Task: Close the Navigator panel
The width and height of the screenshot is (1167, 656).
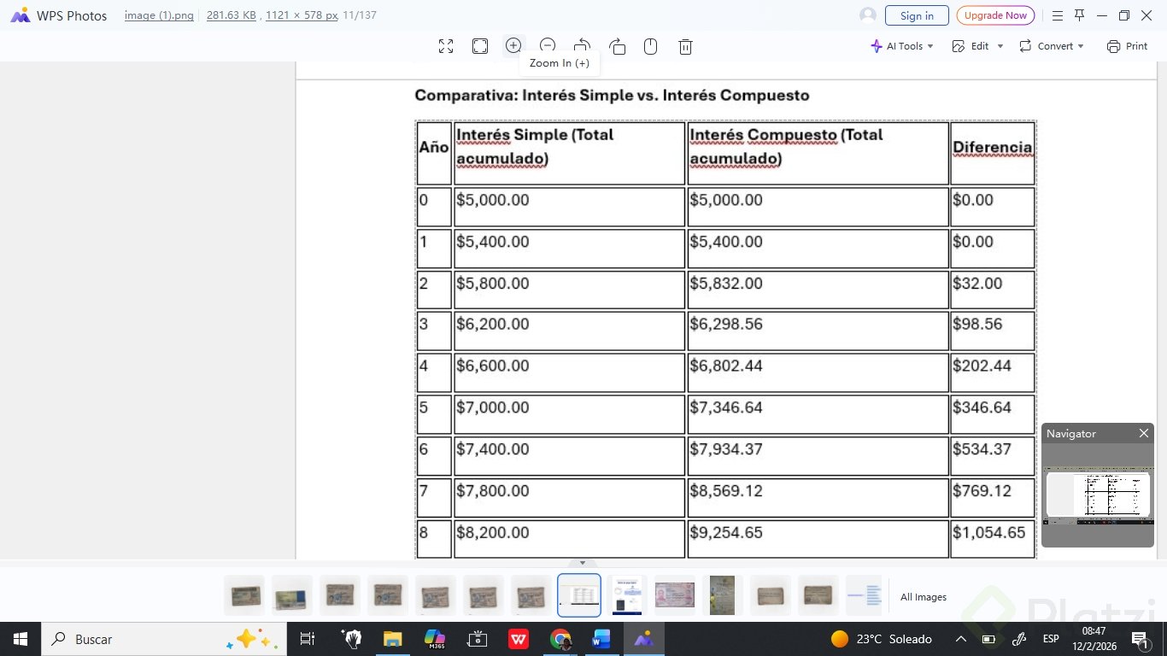Action: (1144, 433)
